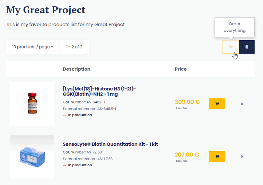Click the favorite products list description text
Screen dimensions: 263x185
pos(65,25)
